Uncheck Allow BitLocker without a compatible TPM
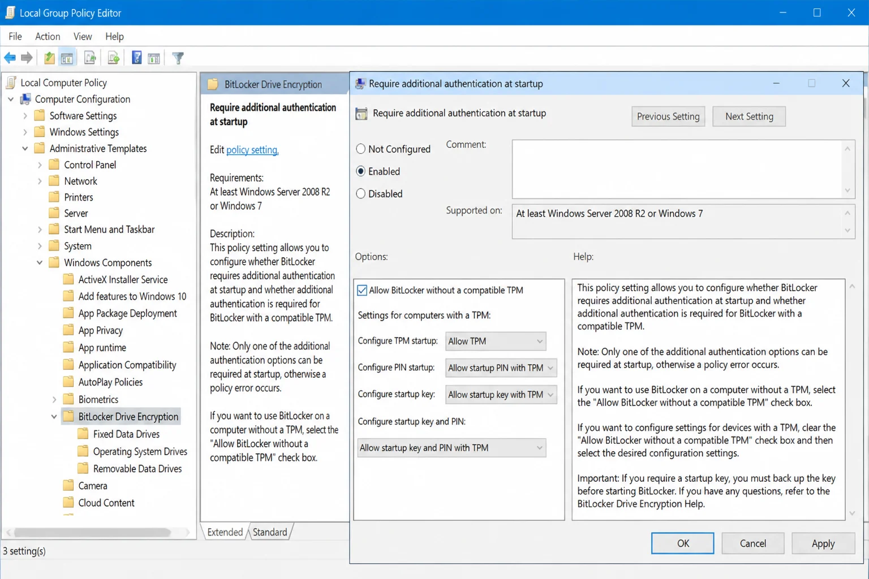This screenshot has height=579, width=869. 362,290
